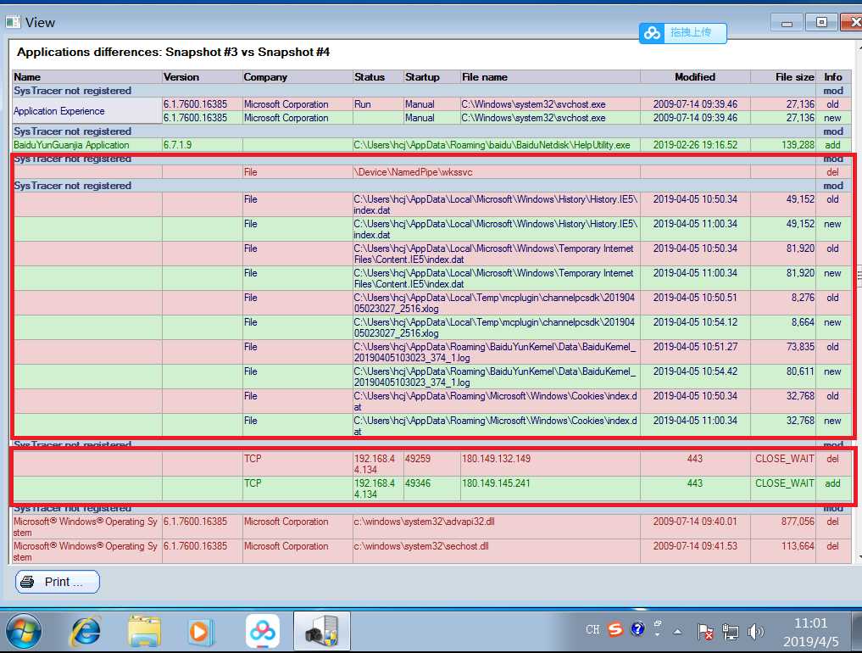Screen dimensions: 862x653
Task: Click modified time 2019-02-26 19:16.52
Action: point(695,145)
